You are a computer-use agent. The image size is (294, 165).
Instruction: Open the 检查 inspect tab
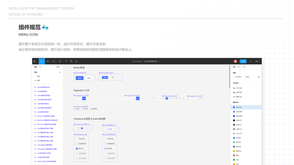click(x=244, y=67)
